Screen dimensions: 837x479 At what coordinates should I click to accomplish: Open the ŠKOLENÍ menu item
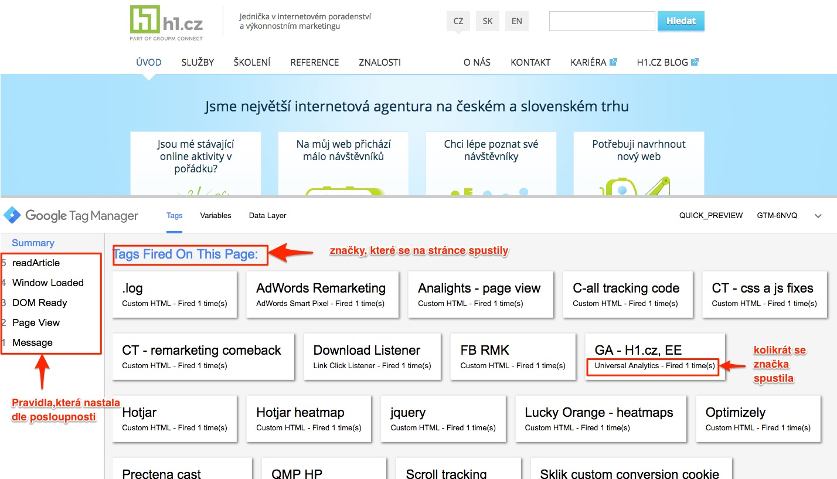(252, 62)
